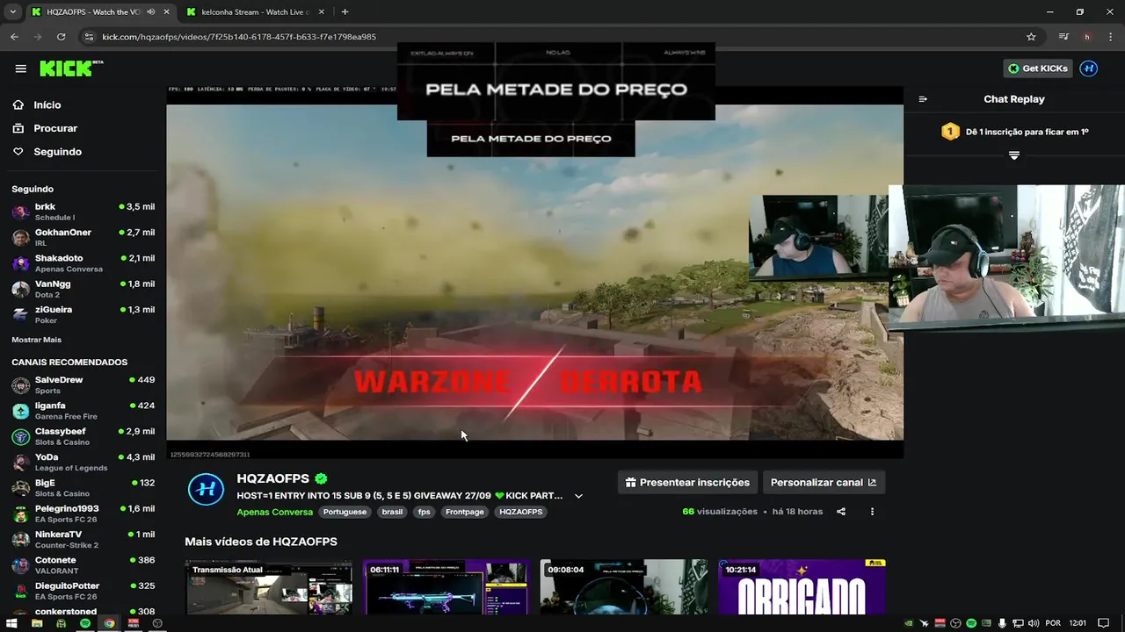This screenshot has height=632, width=1125.
Task: Open video more options three dots
Action: (872, 512)
